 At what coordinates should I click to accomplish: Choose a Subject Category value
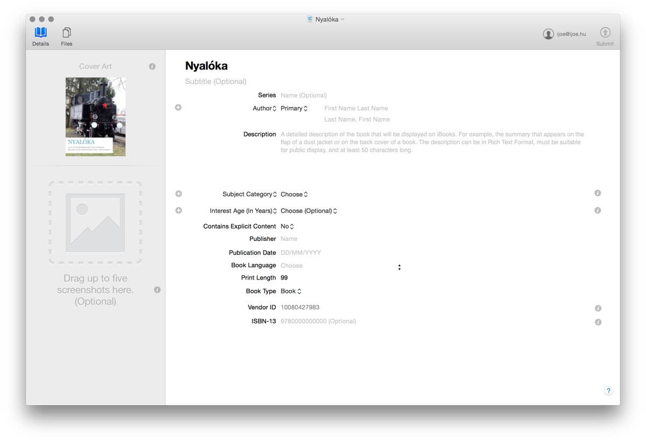coord(294,194)
